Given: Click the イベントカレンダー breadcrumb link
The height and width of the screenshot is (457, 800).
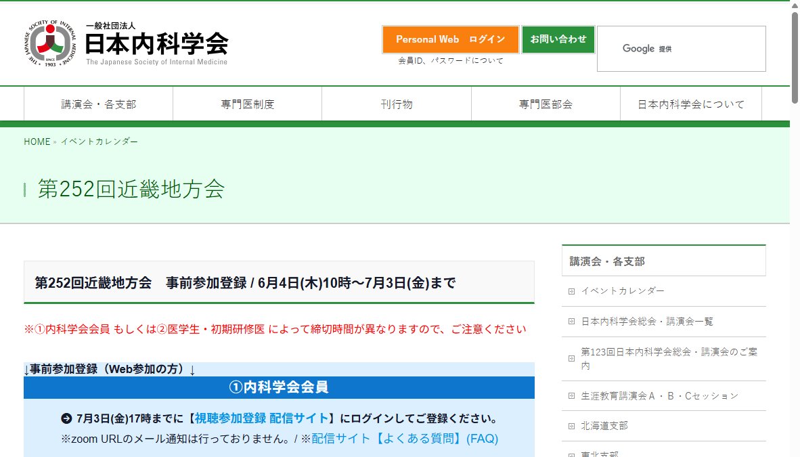Looking at the screenshot, I should click(99, 142).
